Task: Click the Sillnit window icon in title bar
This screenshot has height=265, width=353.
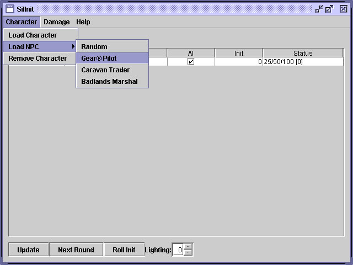Action: click(9, 9)
